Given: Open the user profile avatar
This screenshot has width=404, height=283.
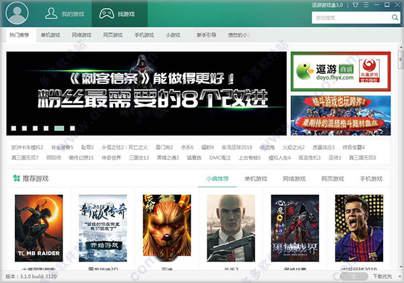Looking at the screenshot, I should click(17, 13).
